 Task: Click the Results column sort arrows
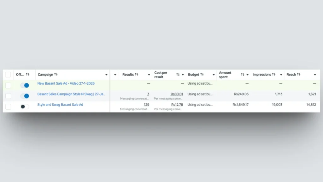[137, 75]
